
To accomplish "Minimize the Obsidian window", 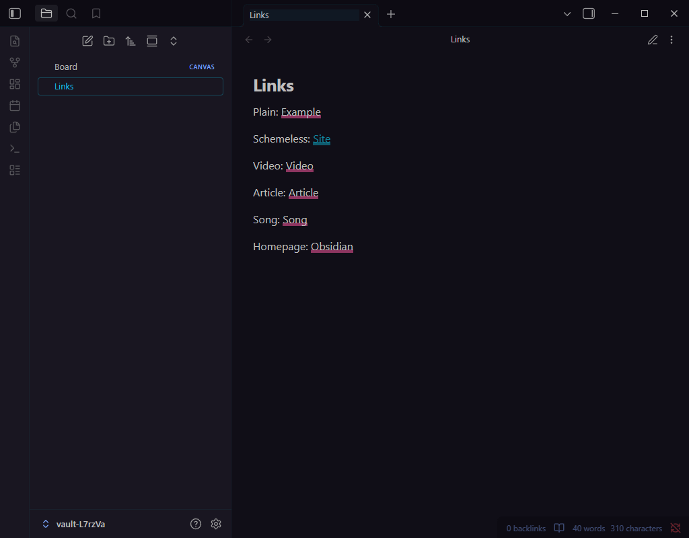I will pos(615,13).
